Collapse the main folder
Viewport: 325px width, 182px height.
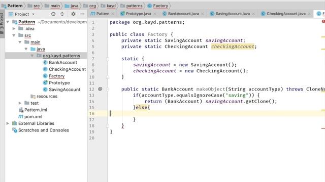[x=20, y=42]
